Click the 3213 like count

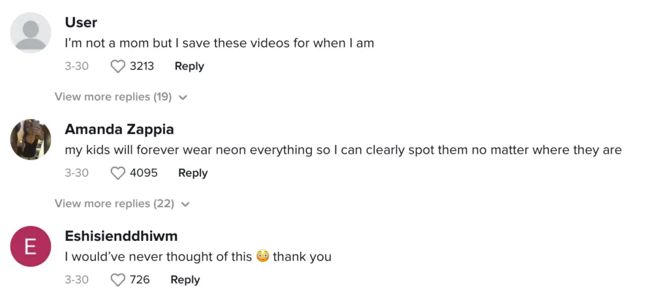(142, 66)
